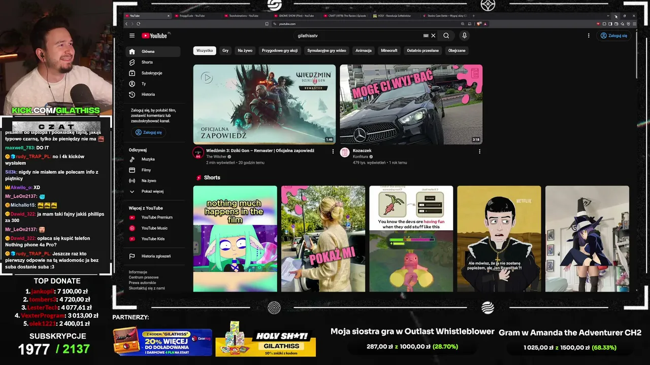Click the Informacje footer link
This screenshot has height=365, width=650.
pos(138,272)
